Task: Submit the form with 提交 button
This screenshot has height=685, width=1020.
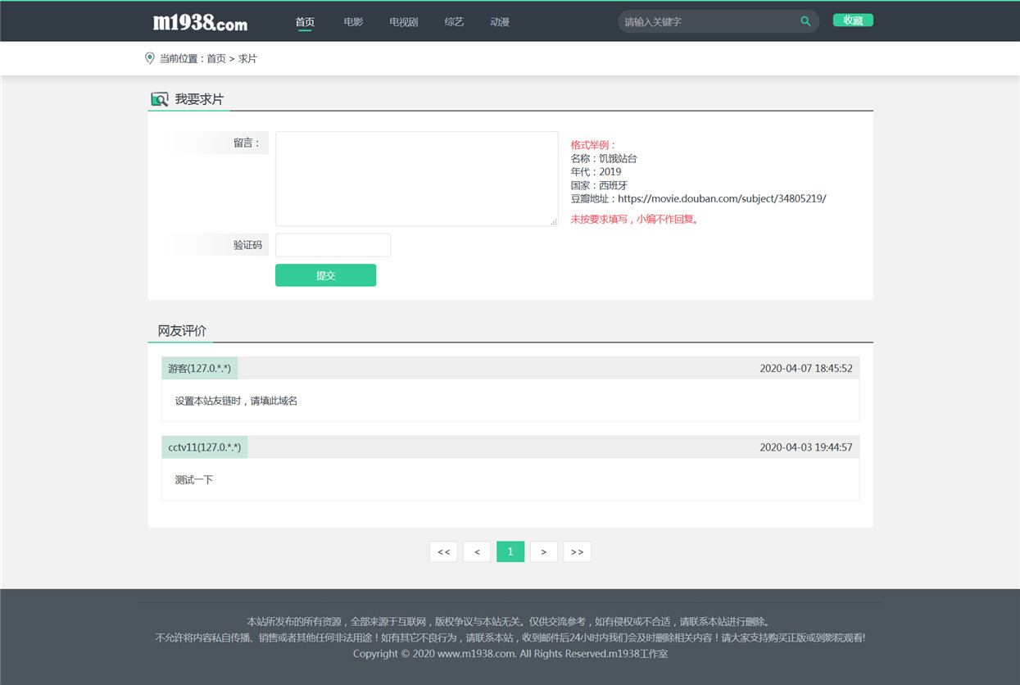Action: [325, 275]
